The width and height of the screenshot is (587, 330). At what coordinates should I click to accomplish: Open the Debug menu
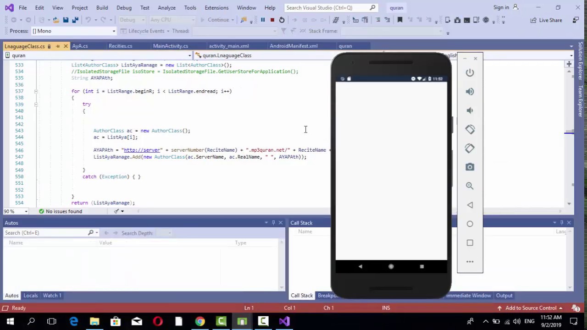click(x=124, y=7)
